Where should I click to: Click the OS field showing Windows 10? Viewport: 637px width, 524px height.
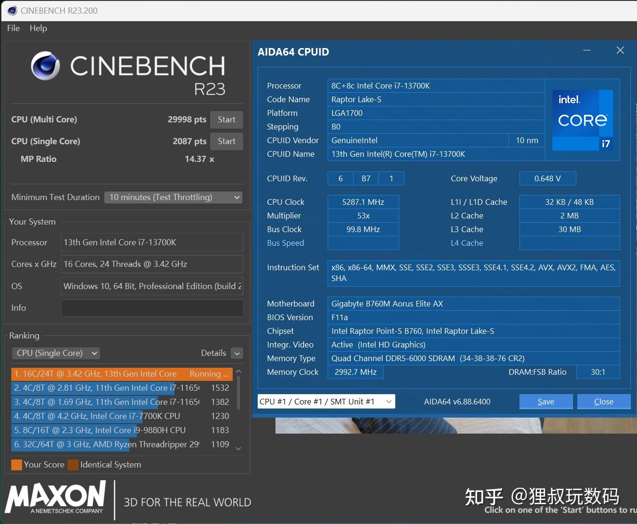coord(152,286)
